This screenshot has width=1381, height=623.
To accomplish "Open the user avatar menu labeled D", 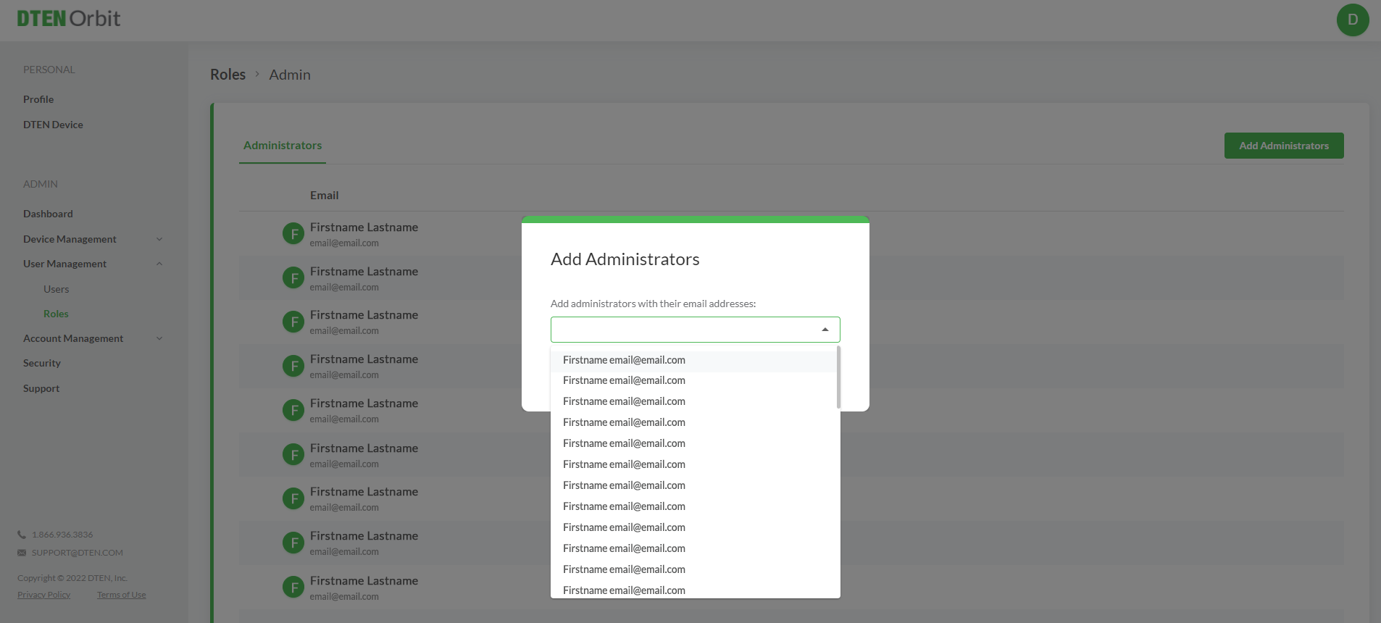I will pyautogui.click(x=1353, y=20).
